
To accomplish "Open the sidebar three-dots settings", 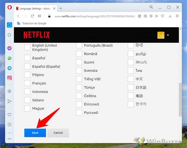I will point(9,139).
